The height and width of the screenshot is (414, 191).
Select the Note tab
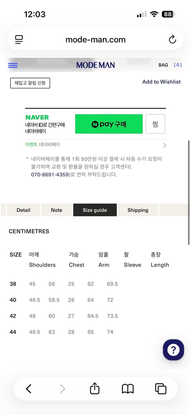pyautogui.click(x=56, y=210)
